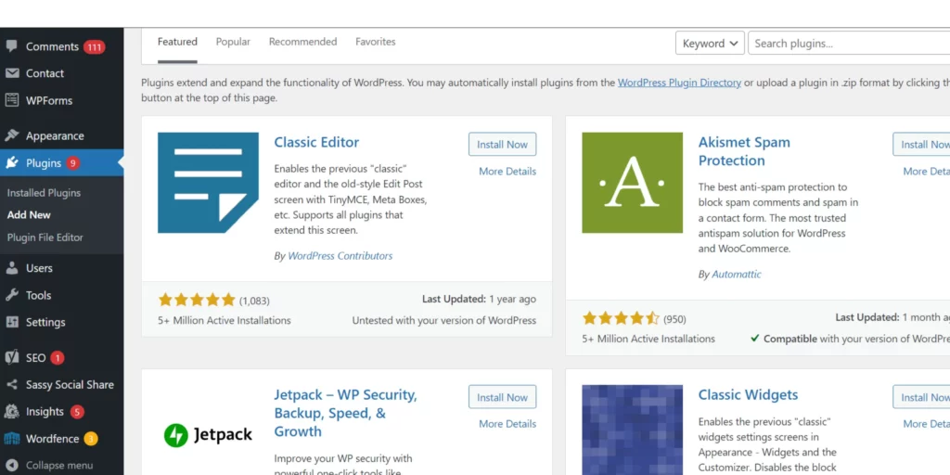Viewport: 950px width, 475px height.
Task: Open the Wordfence menu label
Action: (52, 439)
